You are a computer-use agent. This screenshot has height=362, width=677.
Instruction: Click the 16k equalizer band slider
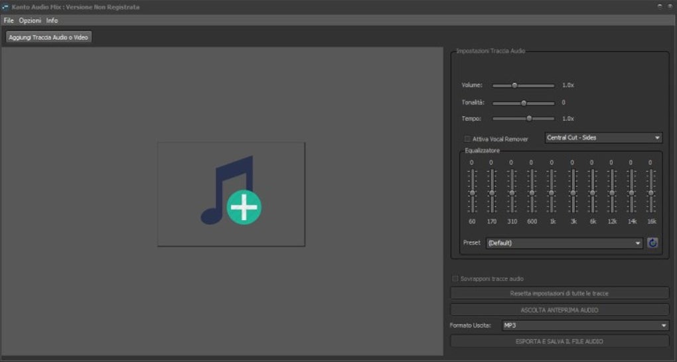tap(651, 192)
